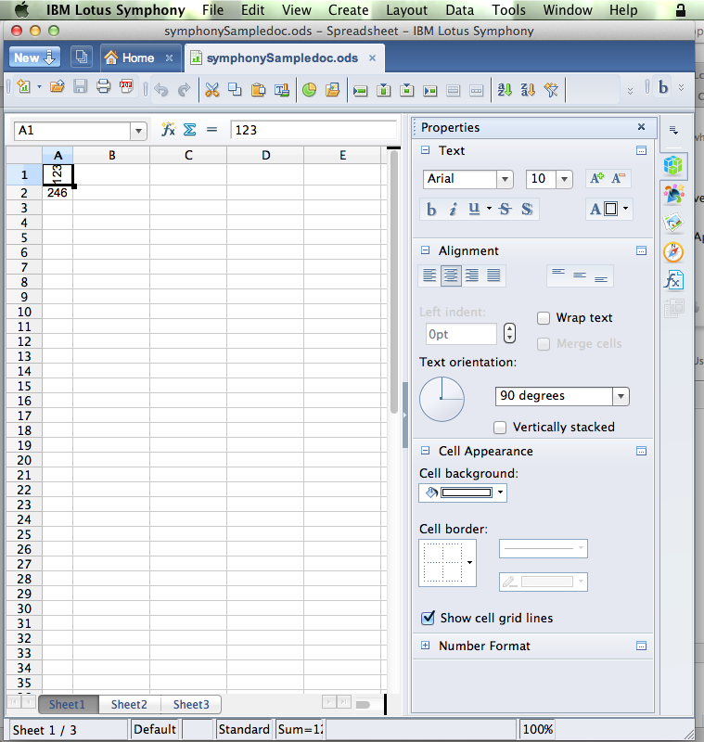Collapse the Alignment section
The width and height of the screenshot is (704, 742).
pyautogui.click(x=426, y=250)
